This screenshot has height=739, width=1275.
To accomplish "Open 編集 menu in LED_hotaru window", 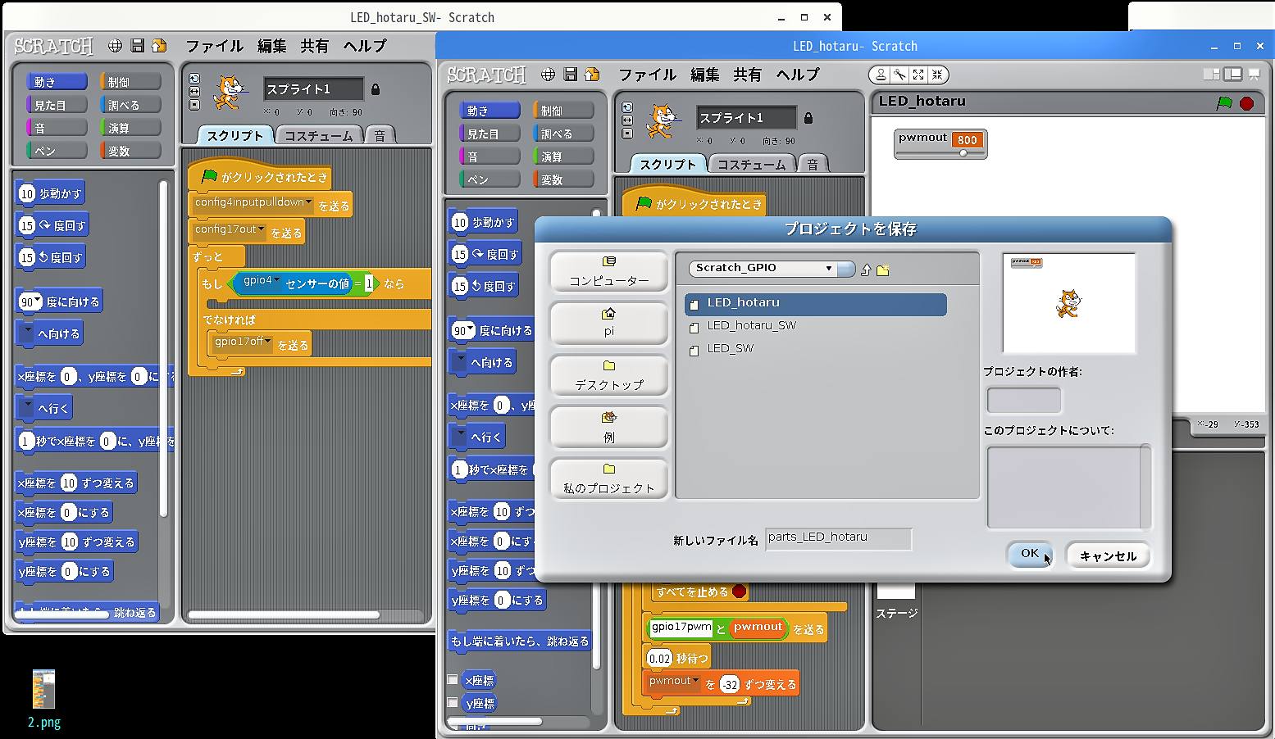I will coord(705,75).
